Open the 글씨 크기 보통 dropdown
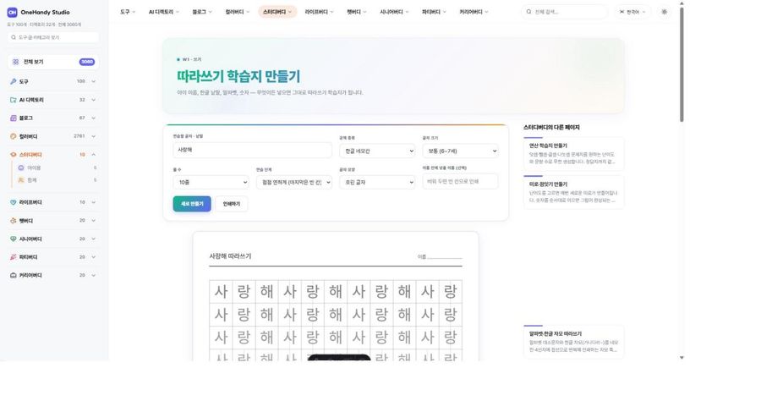The height and width of the screenshot is (401, 761). 460,151
